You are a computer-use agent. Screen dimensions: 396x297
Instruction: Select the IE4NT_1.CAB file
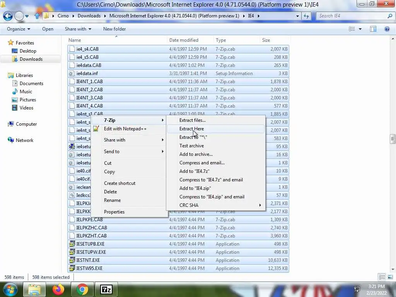[178, 82]
